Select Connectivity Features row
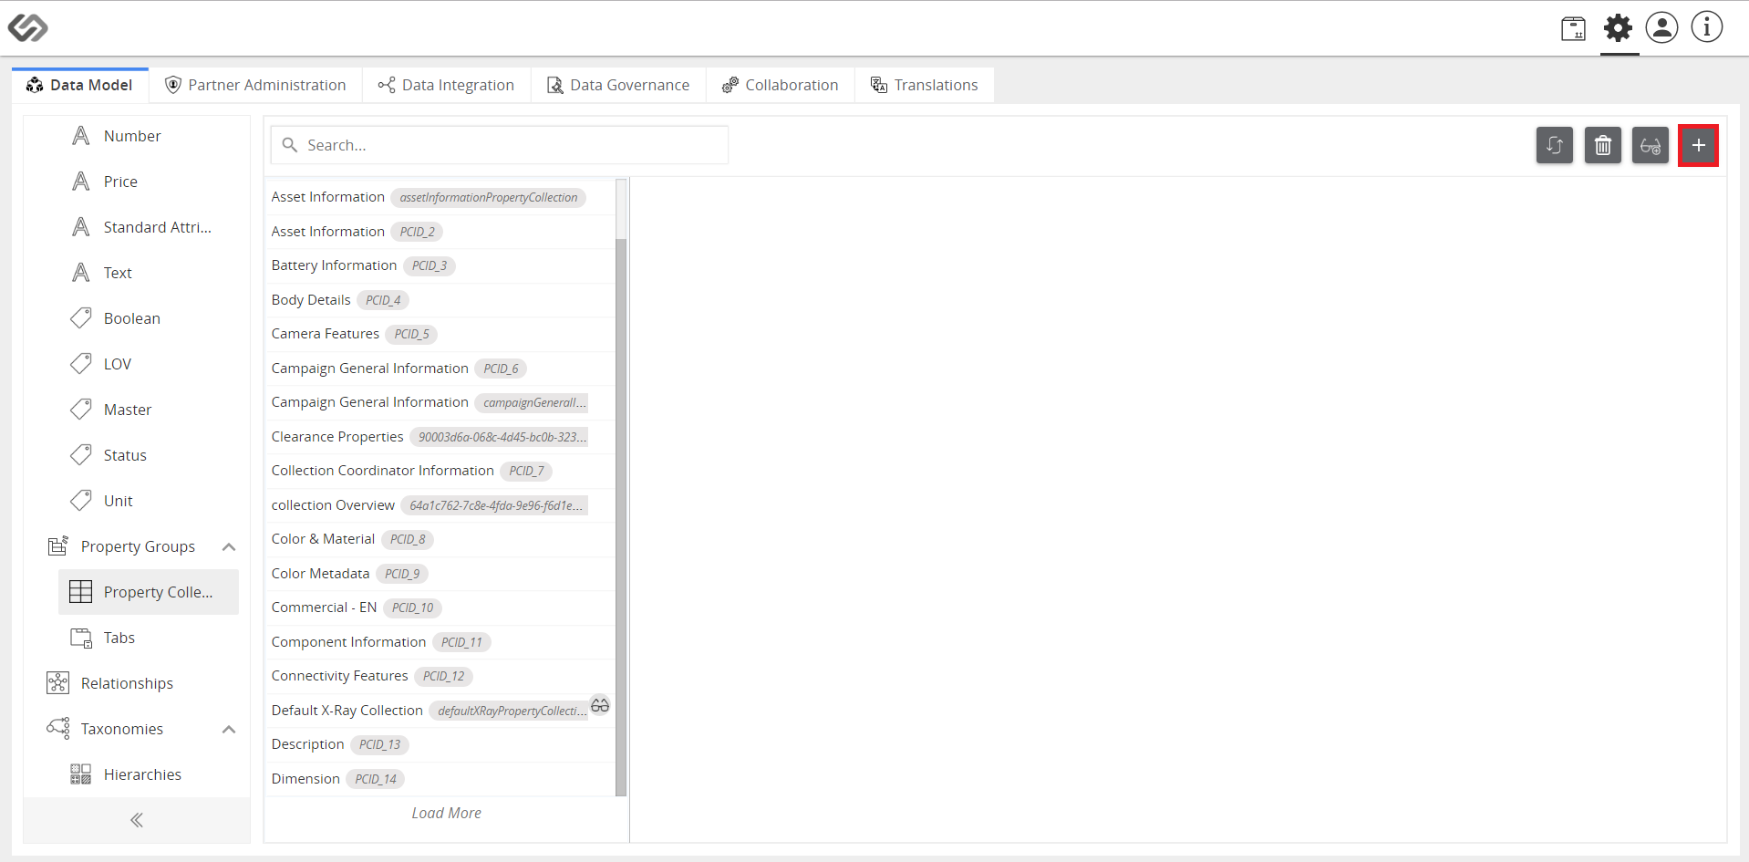The image size is (1749, 862). coord(440,676)
